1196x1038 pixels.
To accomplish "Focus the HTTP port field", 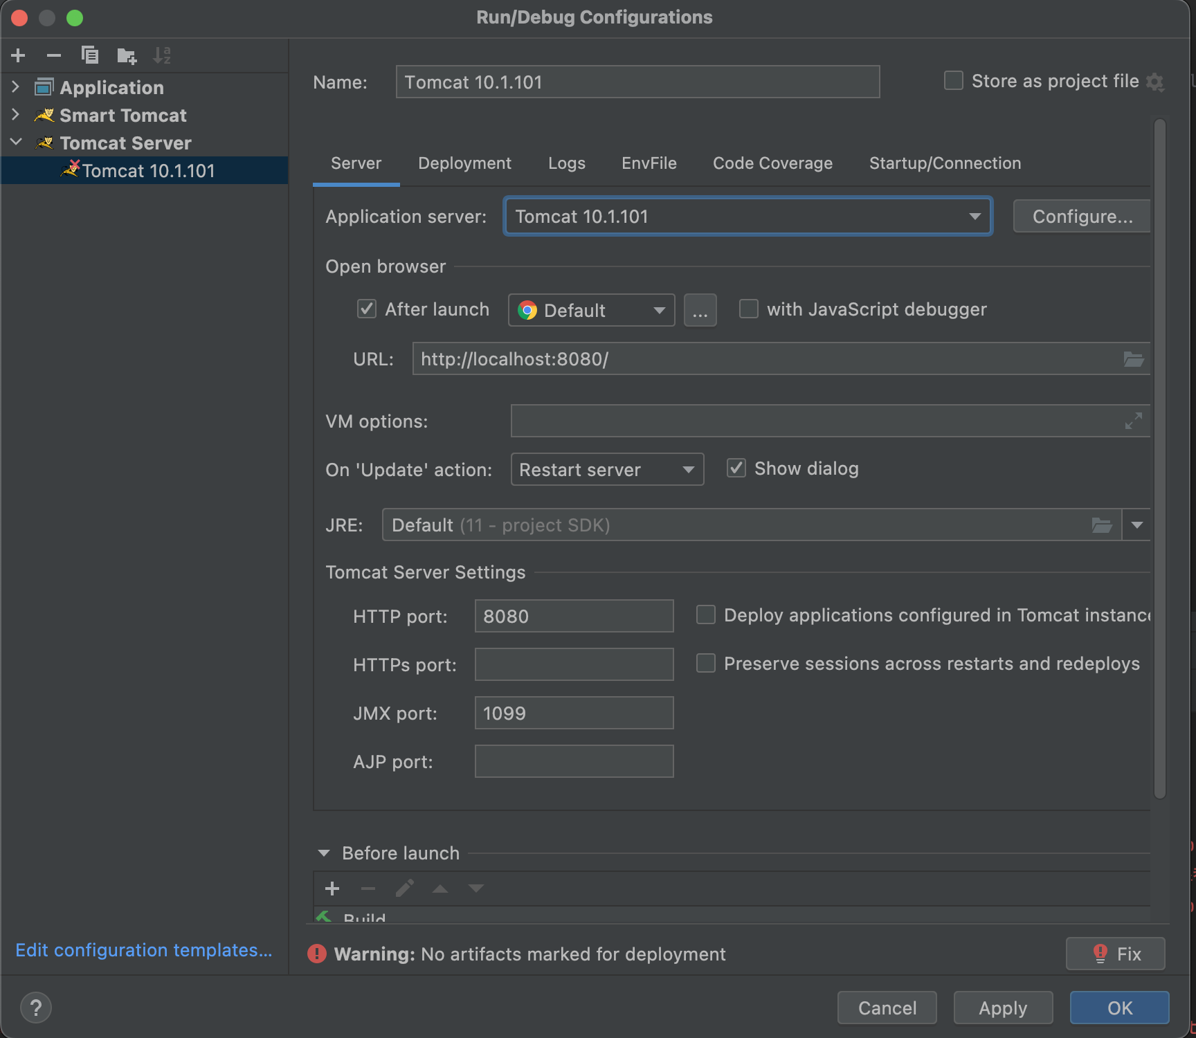I will tap(574, 616).
